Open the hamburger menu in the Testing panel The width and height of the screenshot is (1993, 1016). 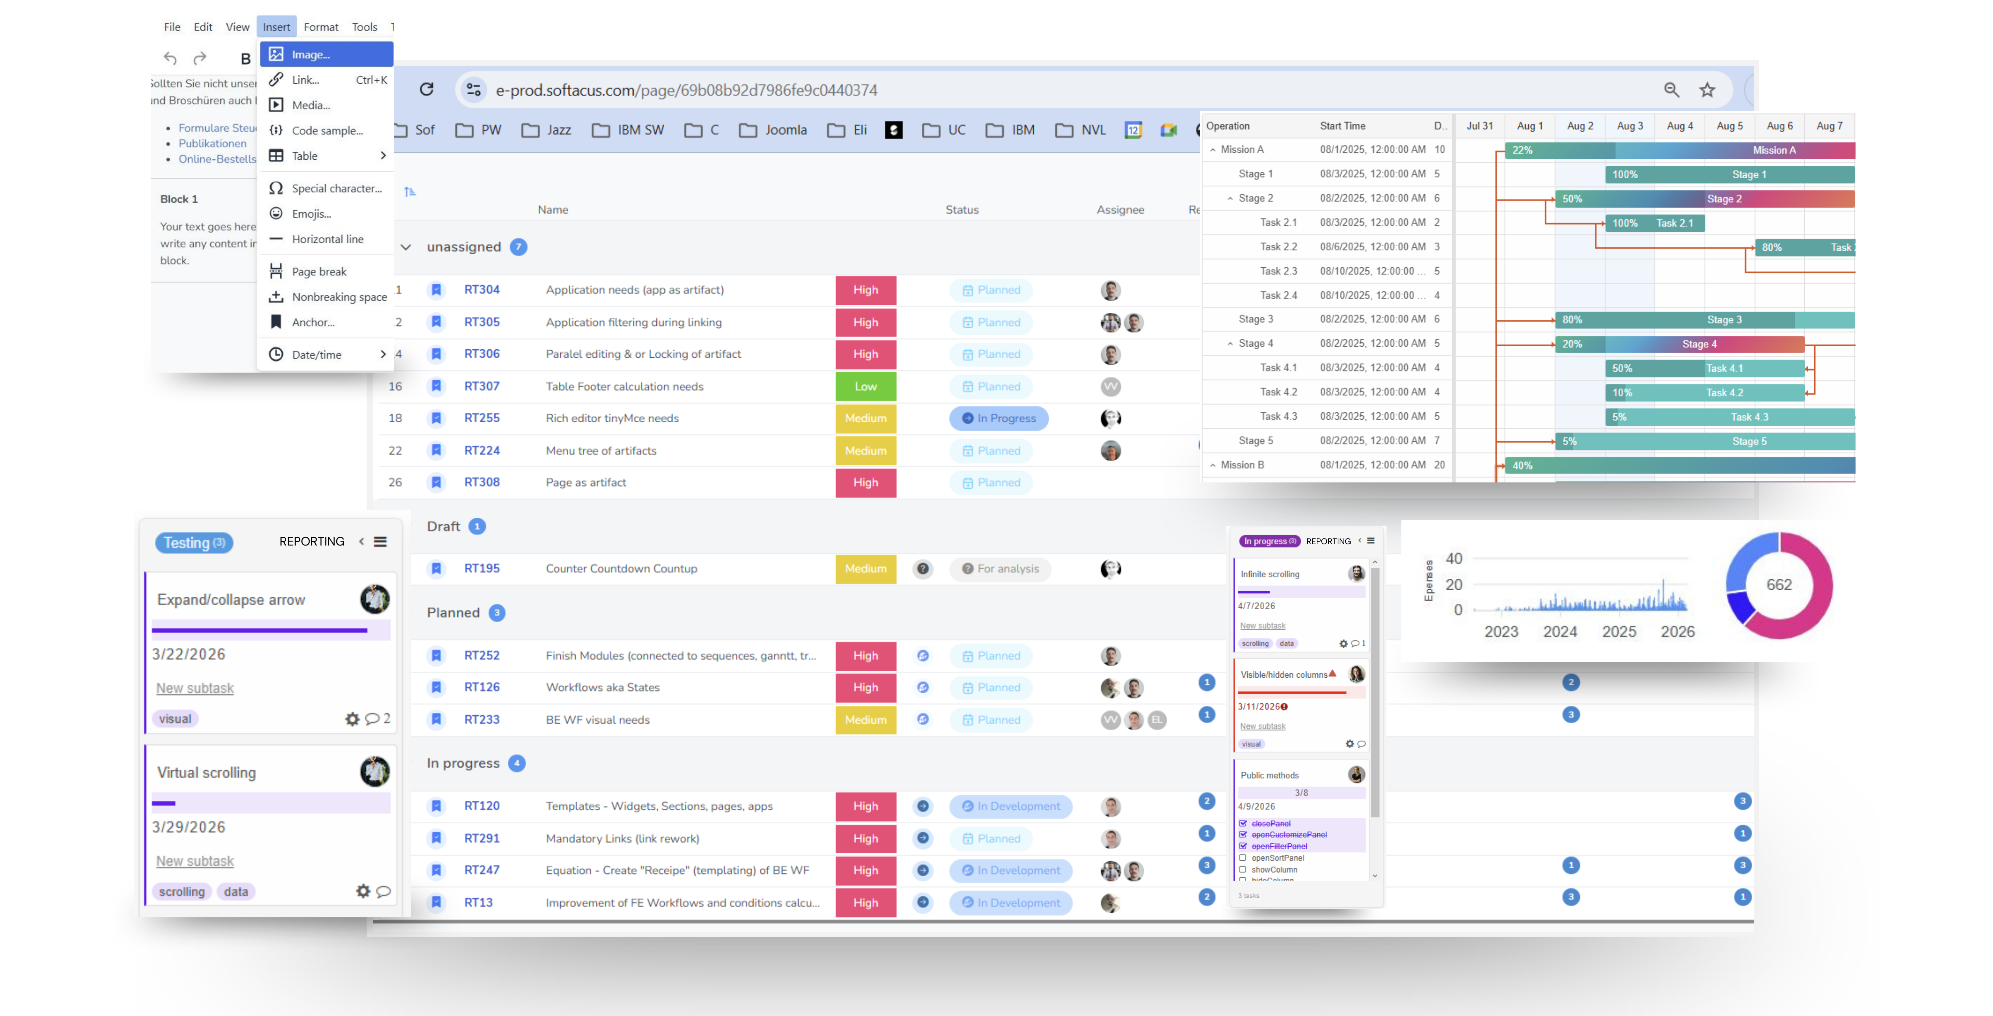(x=380, y=542)
